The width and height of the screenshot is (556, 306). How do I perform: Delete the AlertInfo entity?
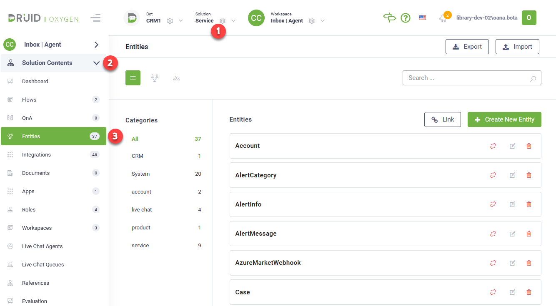(529, 204)
